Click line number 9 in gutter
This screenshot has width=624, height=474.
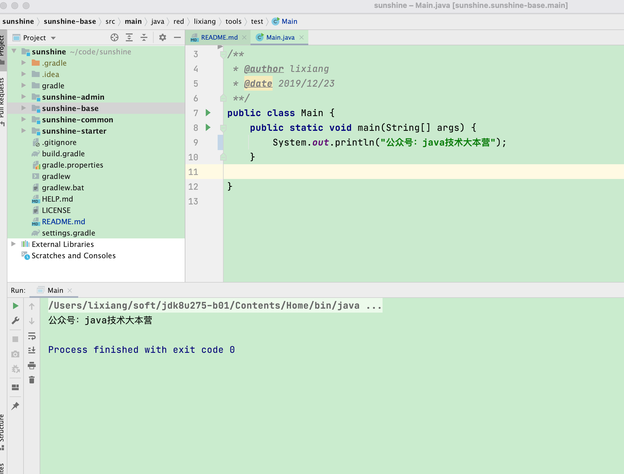tap(196, 142)
